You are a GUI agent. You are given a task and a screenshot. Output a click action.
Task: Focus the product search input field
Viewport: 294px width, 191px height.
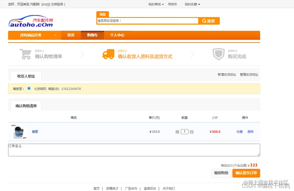tap(148, 21)
